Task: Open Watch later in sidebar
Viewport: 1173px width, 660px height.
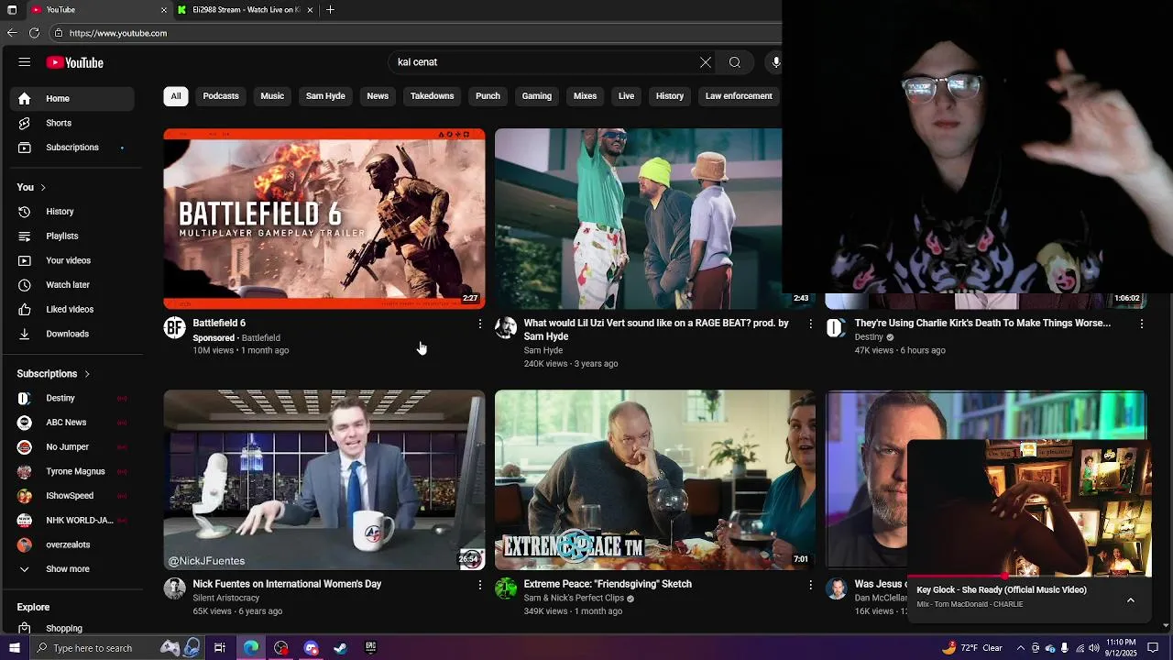Action: [72, 285]
